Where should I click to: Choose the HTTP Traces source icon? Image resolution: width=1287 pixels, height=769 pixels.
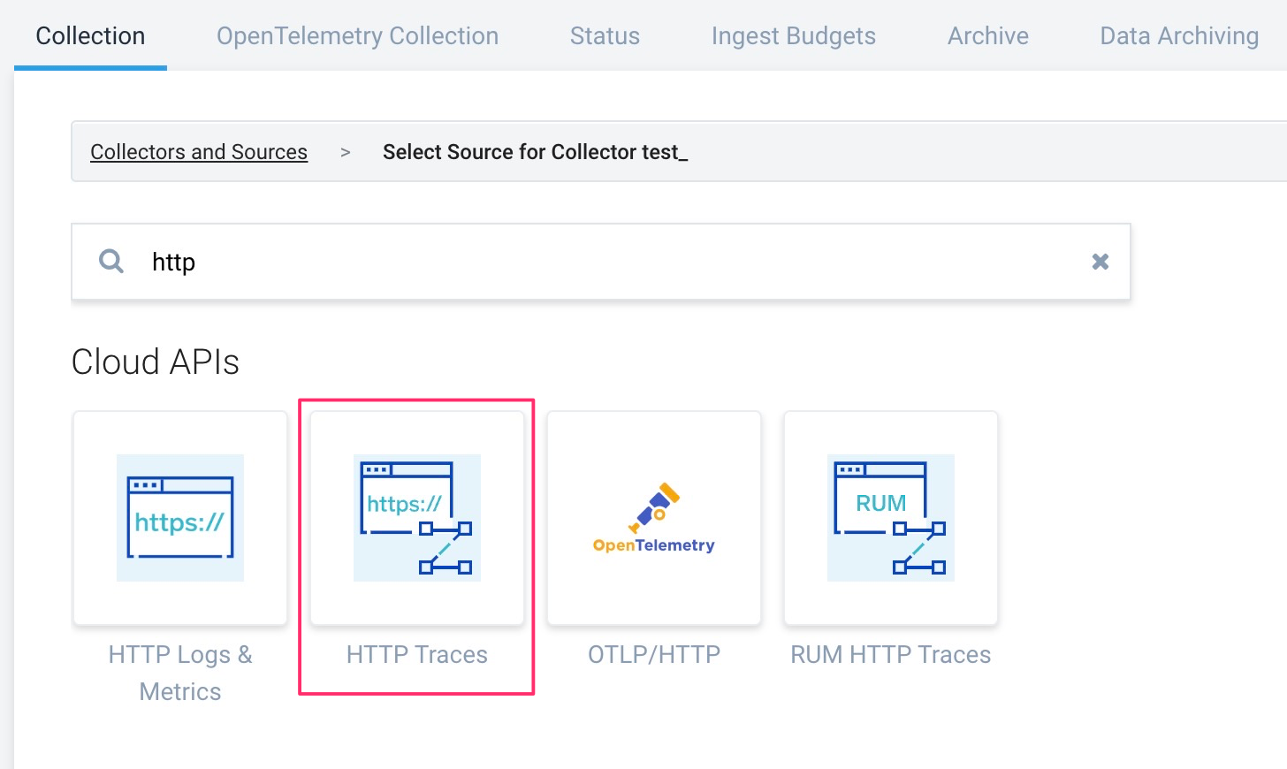(x=417, y=518)
